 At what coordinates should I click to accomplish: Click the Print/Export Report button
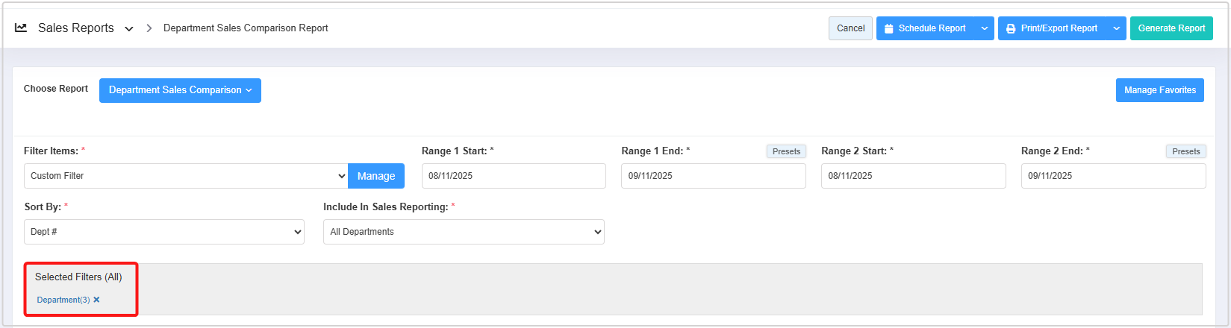pos(1053,28)
